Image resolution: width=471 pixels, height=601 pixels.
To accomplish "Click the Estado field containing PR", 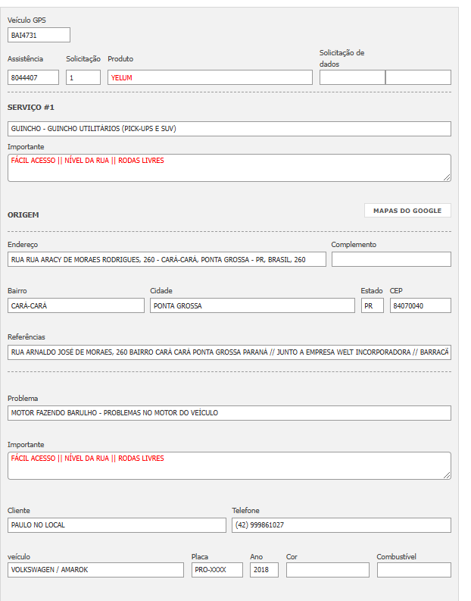I will (x=372, y=305).
